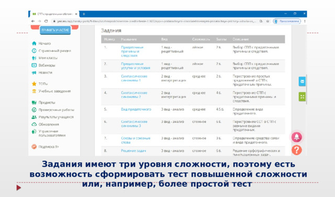Reload the page with the refresh icon
Viewport: 335px width, 197px height.
pyautogui.click(x=46, y=21)
